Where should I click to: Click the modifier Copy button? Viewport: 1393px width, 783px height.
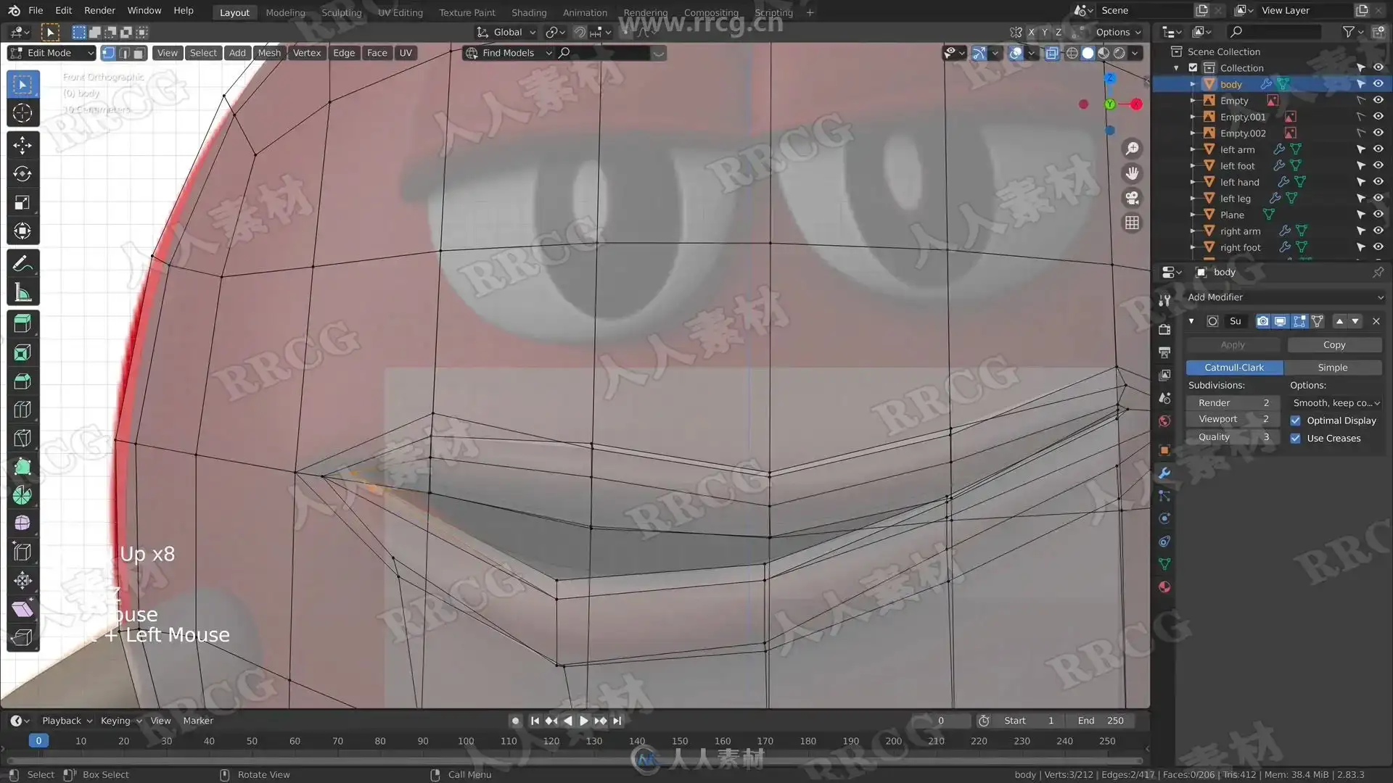1334,345
